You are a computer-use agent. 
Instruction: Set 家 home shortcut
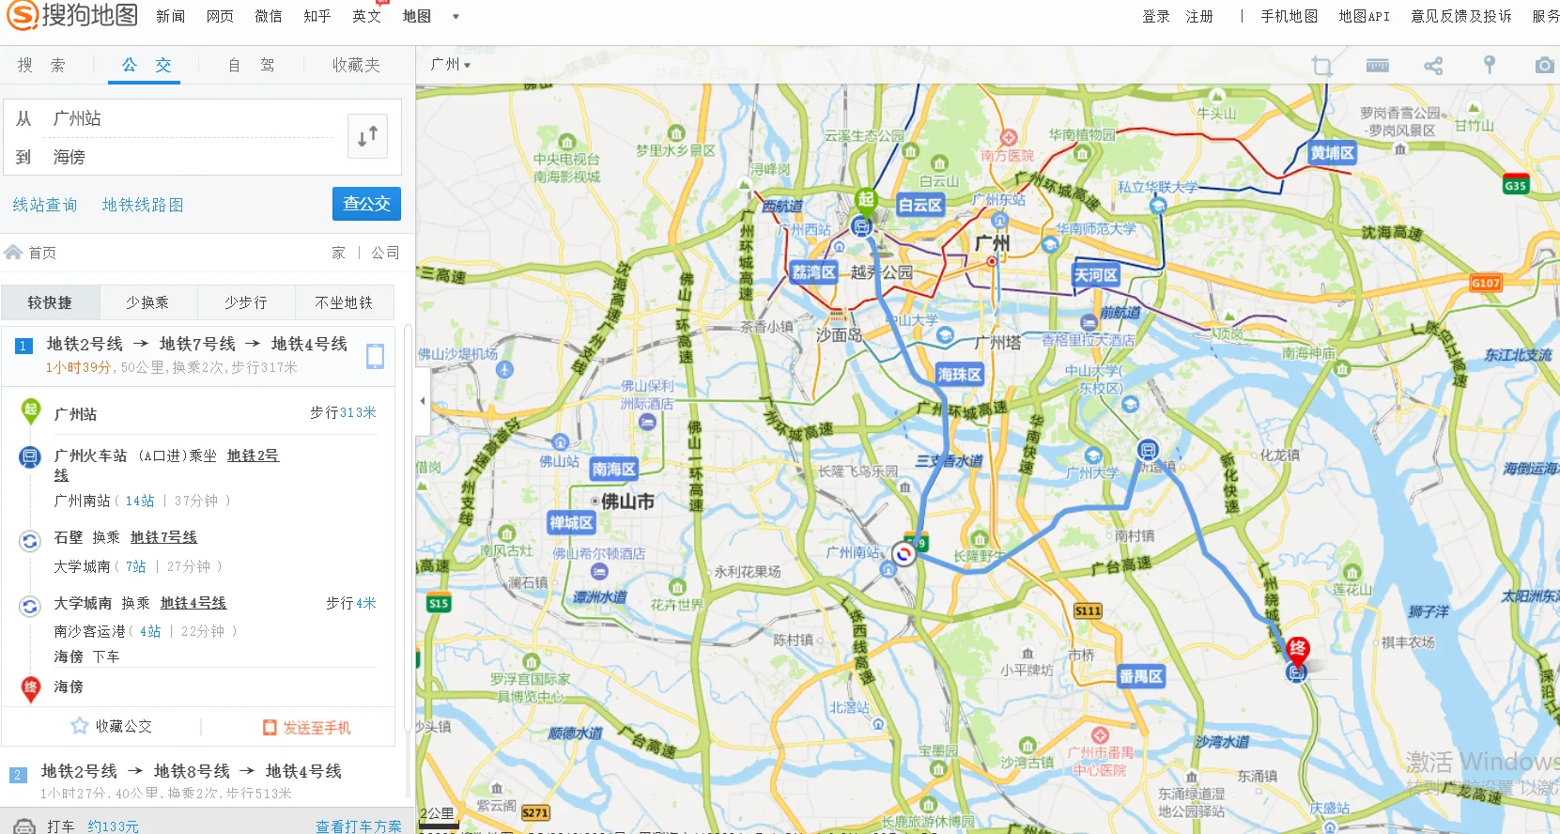(338, 253)
